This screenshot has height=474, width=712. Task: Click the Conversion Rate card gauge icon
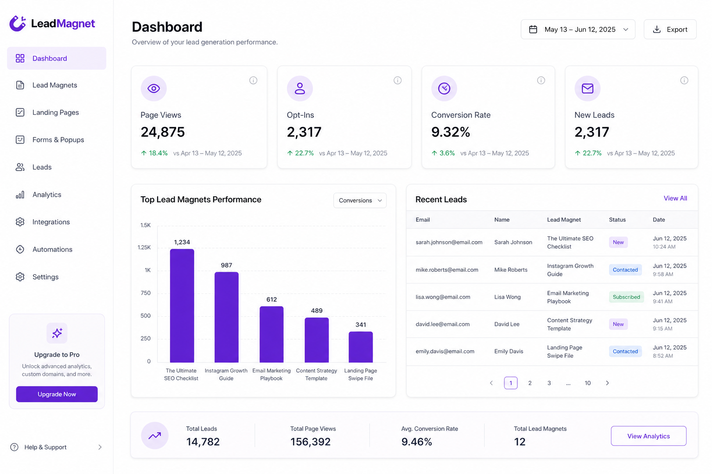pos(444,88)
